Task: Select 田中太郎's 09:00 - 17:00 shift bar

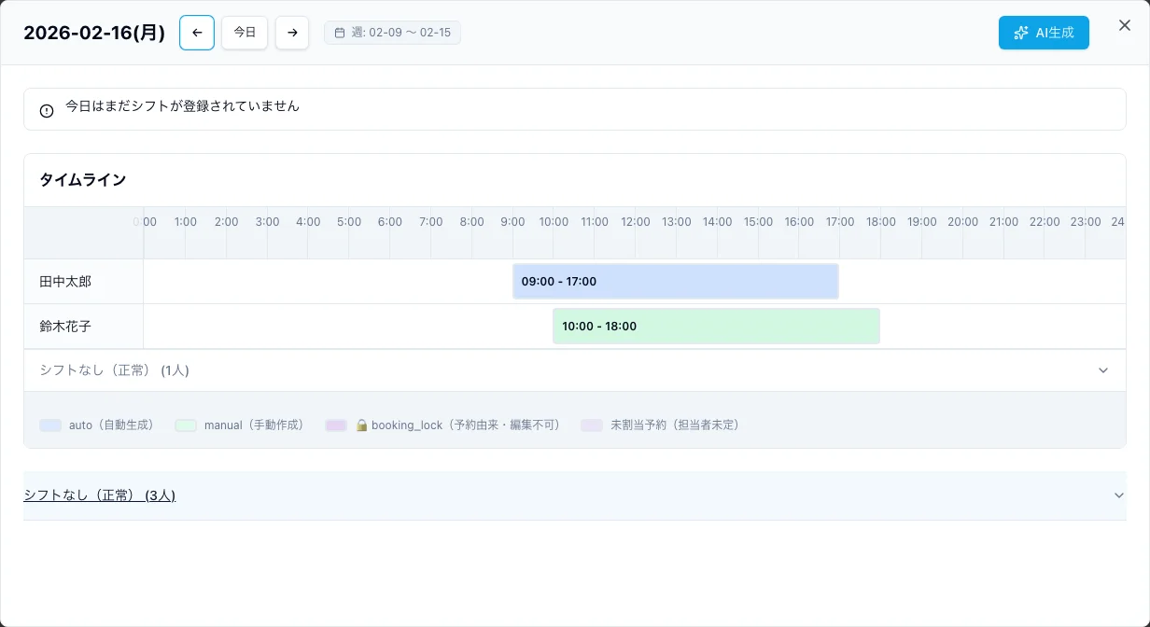Action: pyautogui.click(x=675, y=282)
